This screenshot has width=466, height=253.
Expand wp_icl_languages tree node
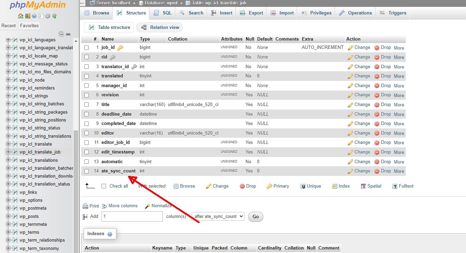tap(8, 40)
